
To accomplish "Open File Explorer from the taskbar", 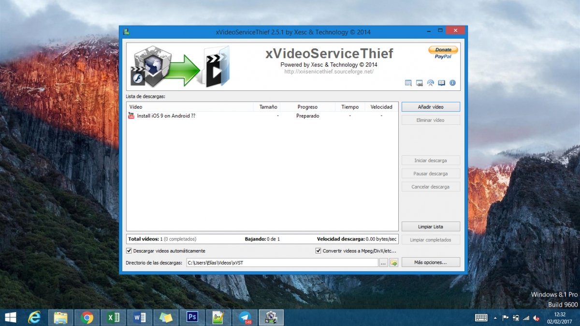I will pos(61,317).
